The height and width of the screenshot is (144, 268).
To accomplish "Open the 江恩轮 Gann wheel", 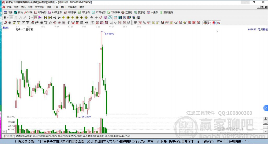I will [x=127, y=12].
